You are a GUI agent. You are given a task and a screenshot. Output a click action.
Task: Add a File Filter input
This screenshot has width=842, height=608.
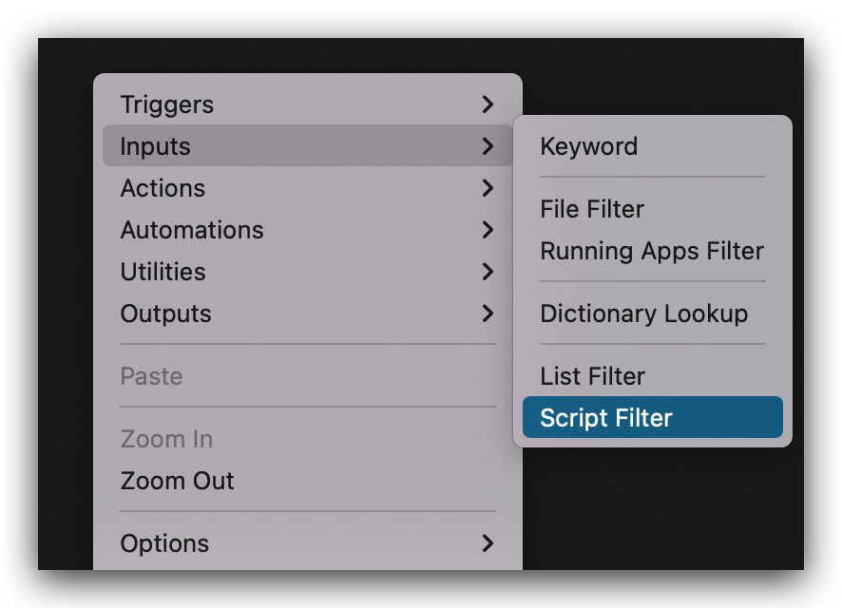pos(653,209)
